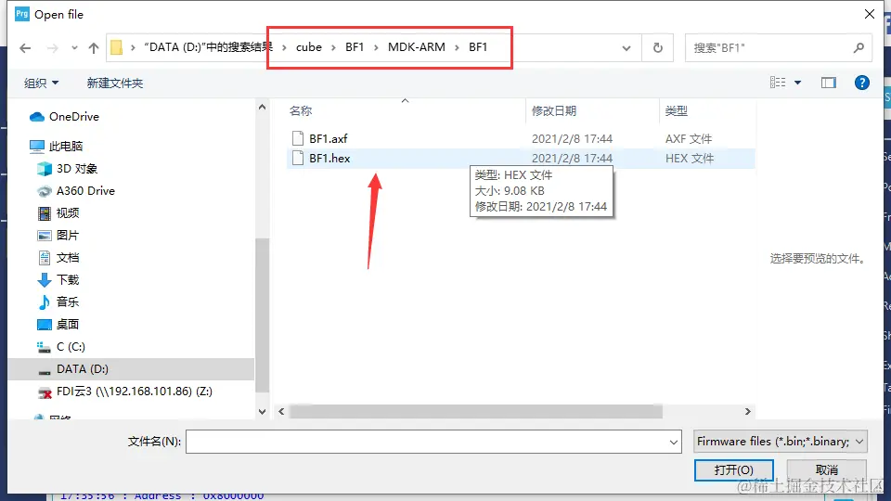Click file list scroll left arrow
Image resolution: width=891 pixels, height=501 pixels.
tap(281, 411)
